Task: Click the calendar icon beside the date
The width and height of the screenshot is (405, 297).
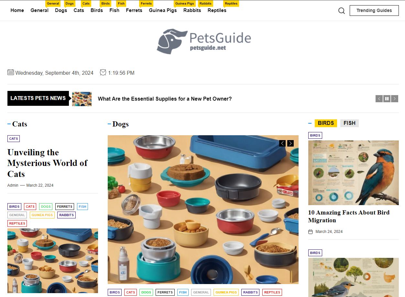Action: tap(11, 72)
